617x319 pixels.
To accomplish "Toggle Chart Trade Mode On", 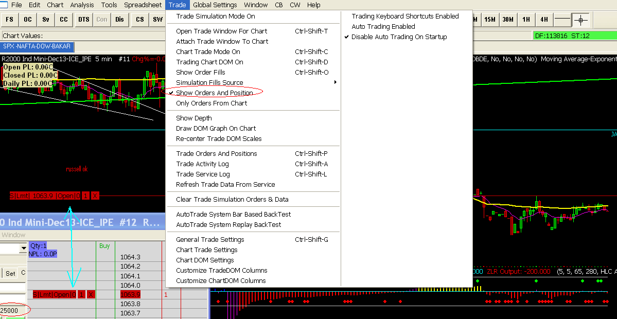I will click(253, 51).
